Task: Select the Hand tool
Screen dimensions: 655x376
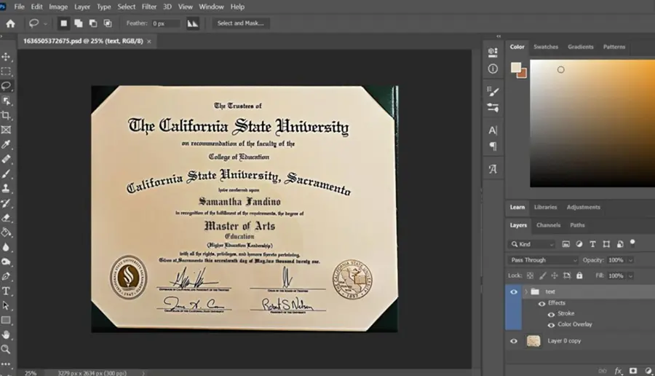Action: [x=6, y=334]
